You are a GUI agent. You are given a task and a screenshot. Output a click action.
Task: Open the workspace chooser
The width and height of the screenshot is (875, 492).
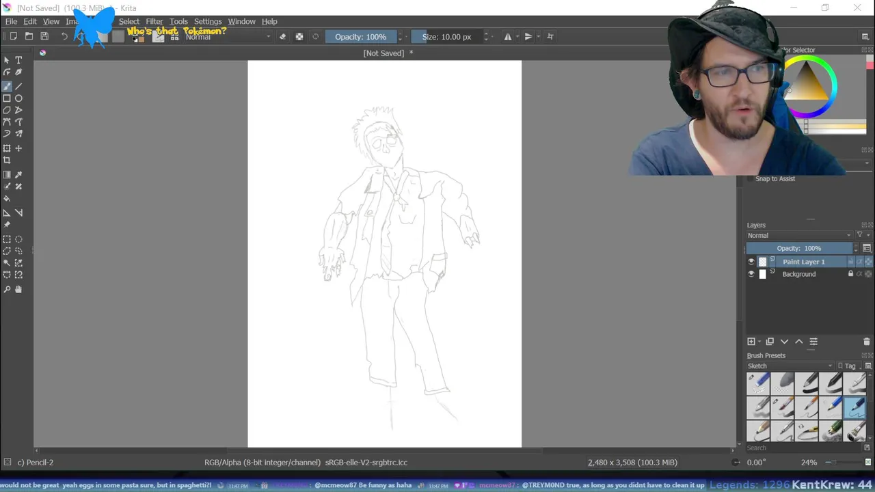[x=865, y=36]
